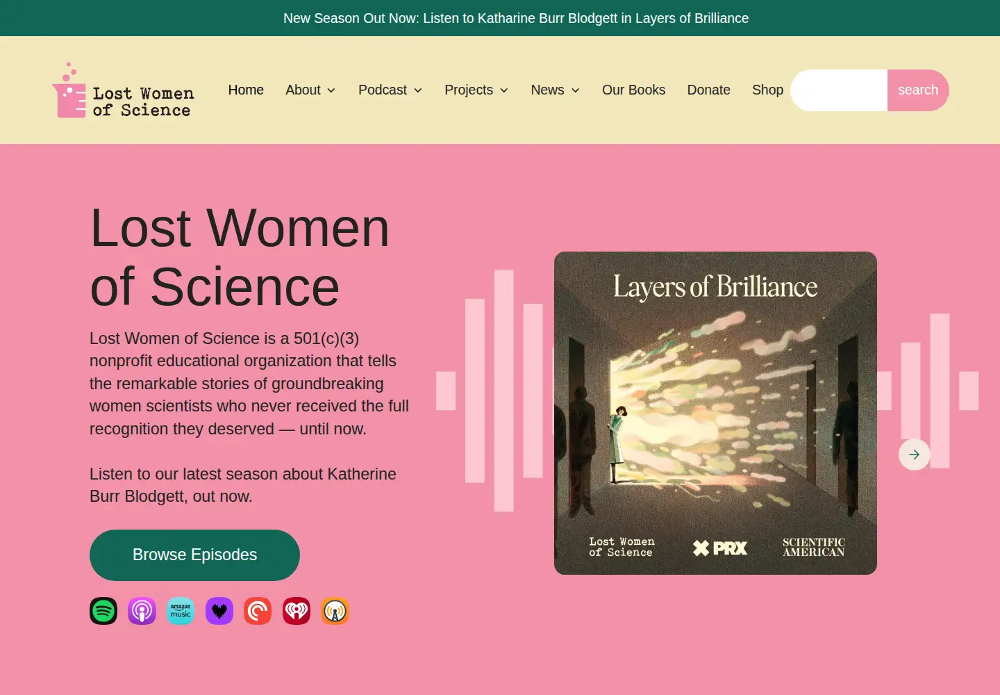Viewport: 1000px width, 695px height.
Task: Open the Layers of Brilliance cover art
Action: pos(715,413)
